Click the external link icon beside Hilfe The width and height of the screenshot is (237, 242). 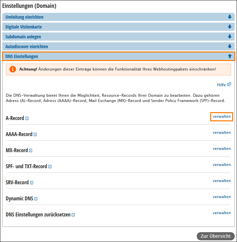[x=229, y=84]
